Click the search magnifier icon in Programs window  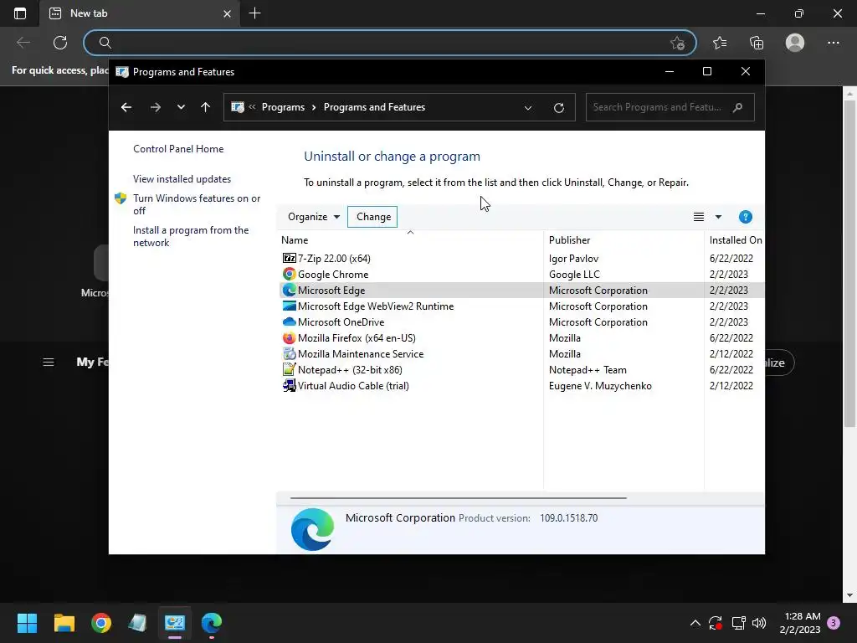(738, 107)
